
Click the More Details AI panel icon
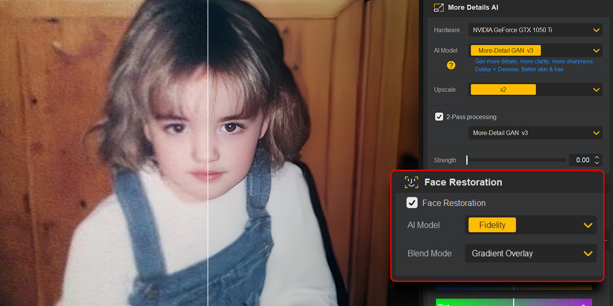click(438, 7)
